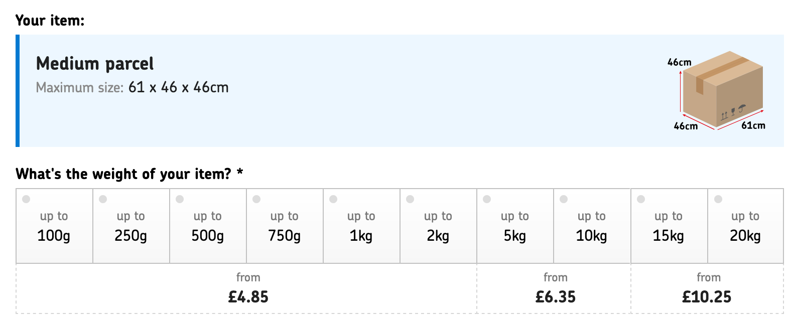791x319 pixels.
Task: Click the radio circle in the 20kg tile
Action: point(718,199)
